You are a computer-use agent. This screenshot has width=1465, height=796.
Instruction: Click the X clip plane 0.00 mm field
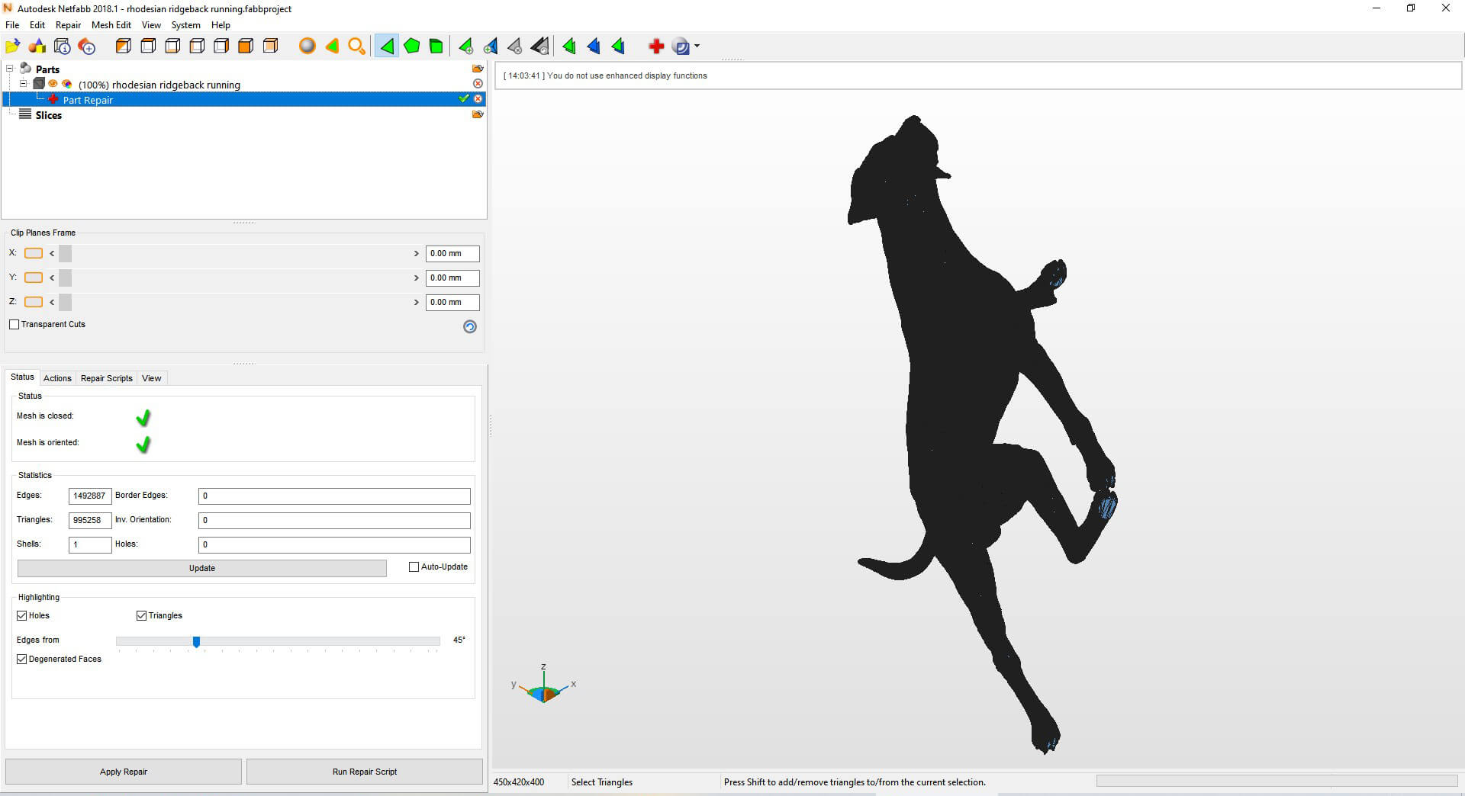pos(452,254)
